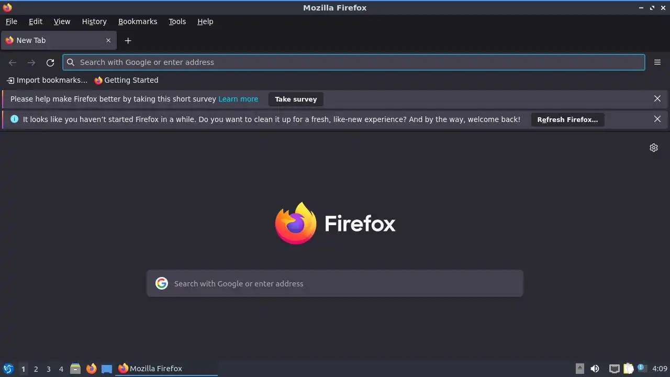Open the Bookmarks menu

(x=138, y=21)
